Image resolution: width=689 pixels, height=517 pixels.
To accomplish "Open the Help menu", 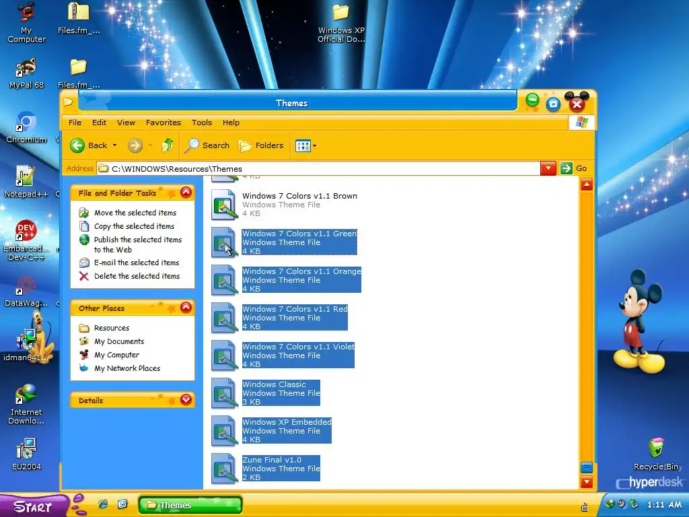I will [231, 123].
